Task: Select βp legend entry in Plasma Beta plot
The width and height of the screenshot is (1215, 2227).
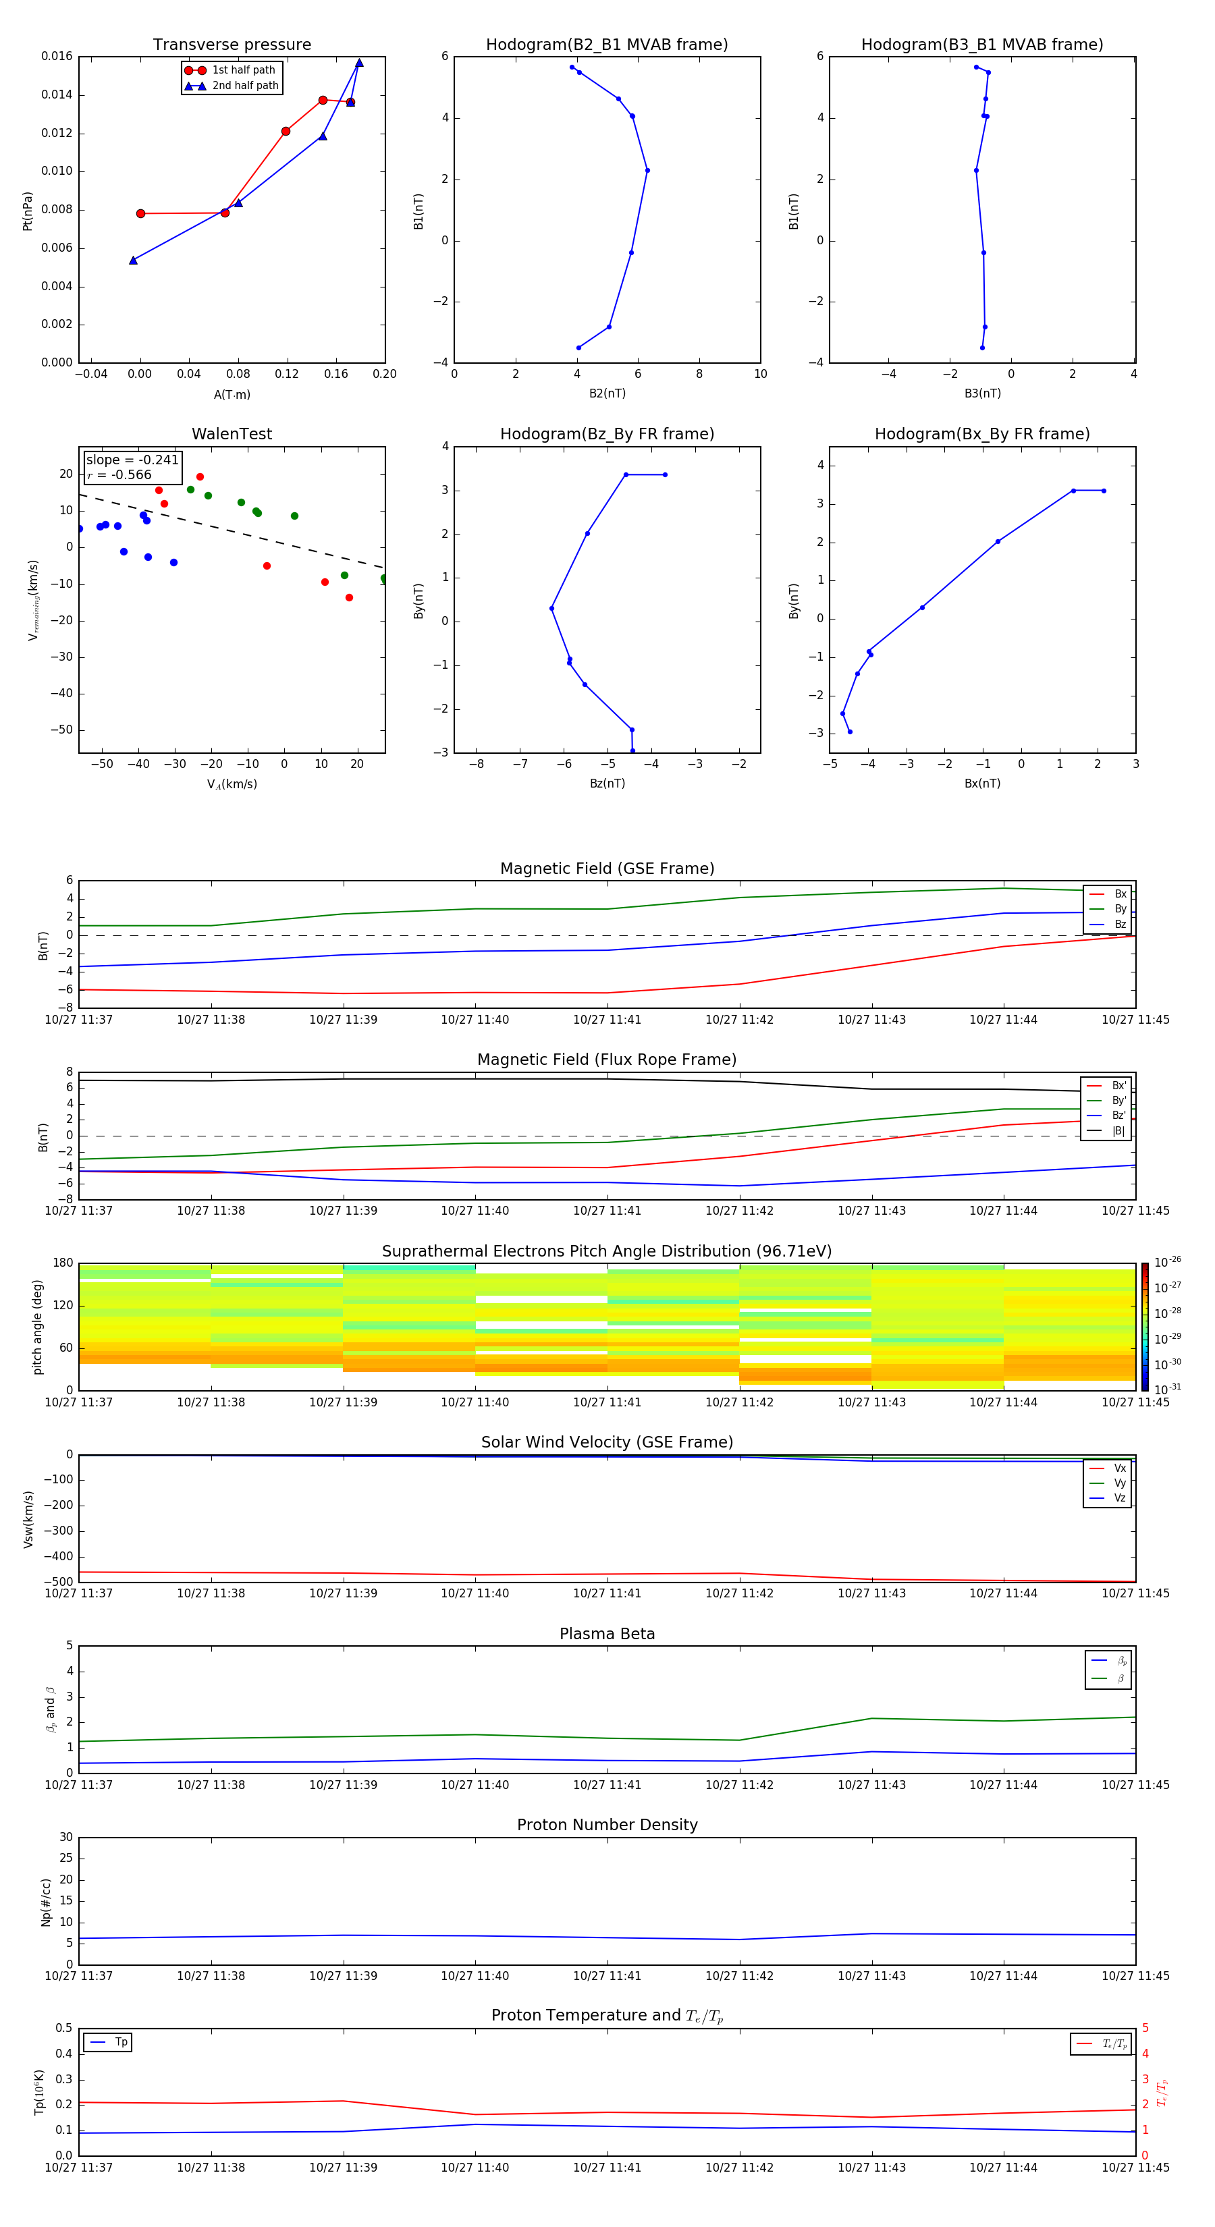Action: (x=1108, y=1661)
